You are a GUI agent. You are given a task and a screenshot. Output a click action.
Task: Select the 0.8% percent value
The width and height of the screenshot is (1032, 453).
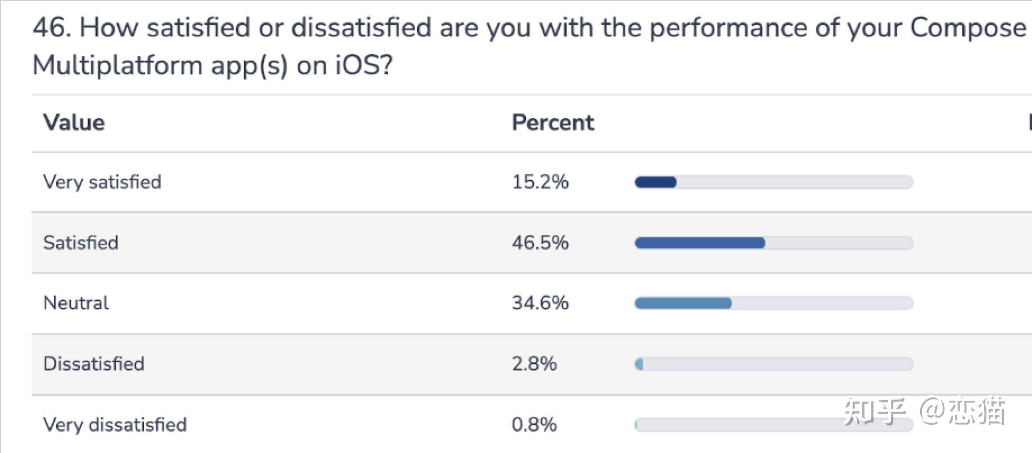(534, 424)
